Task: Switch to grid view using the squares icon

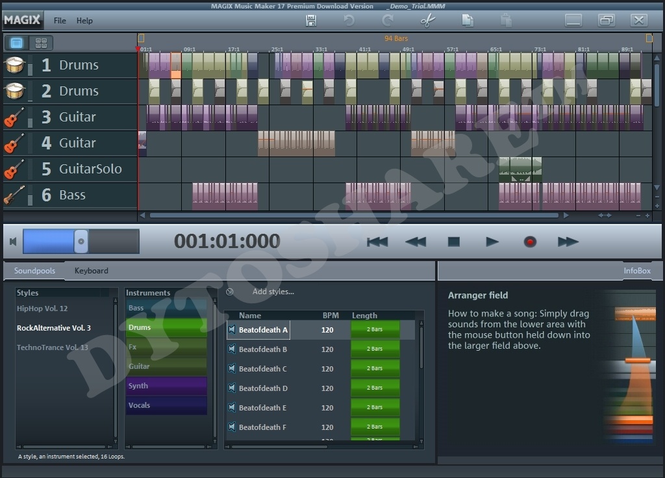Action: [x=40, y=43]
